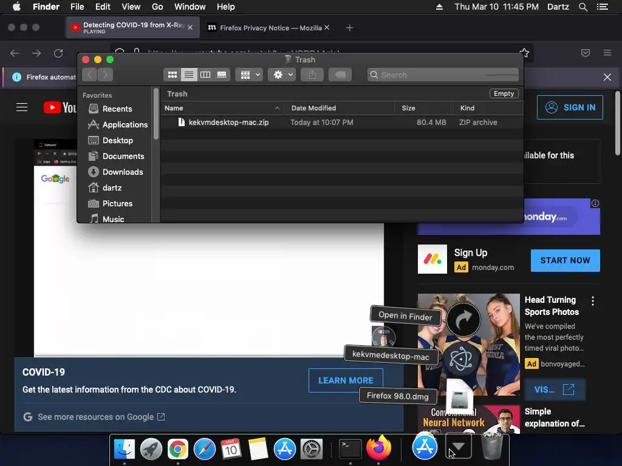Open options for Head Turning Sports Photos
Viewport: 622px width, 466px height.
(593, 301)
